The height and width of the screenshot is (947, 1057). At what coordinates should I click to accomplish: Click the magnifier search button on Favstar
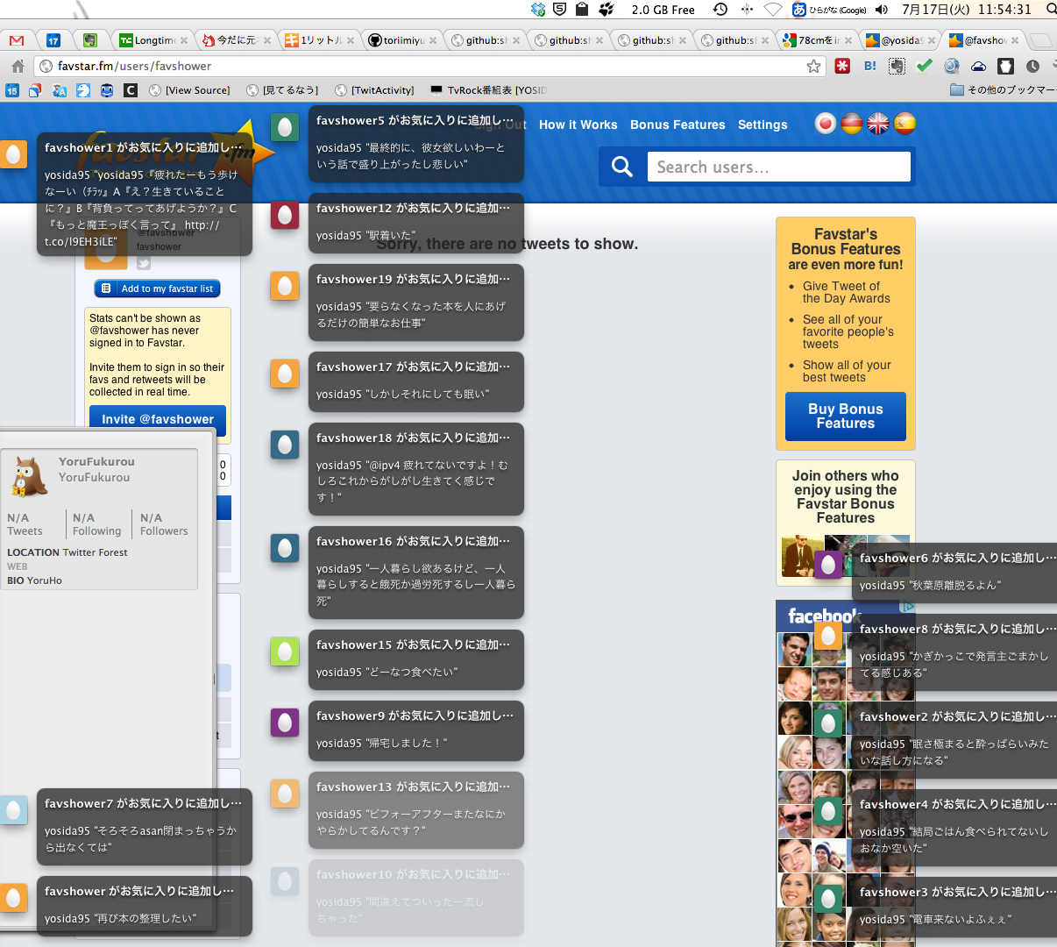pyautogui.click(x=622, y=167)
